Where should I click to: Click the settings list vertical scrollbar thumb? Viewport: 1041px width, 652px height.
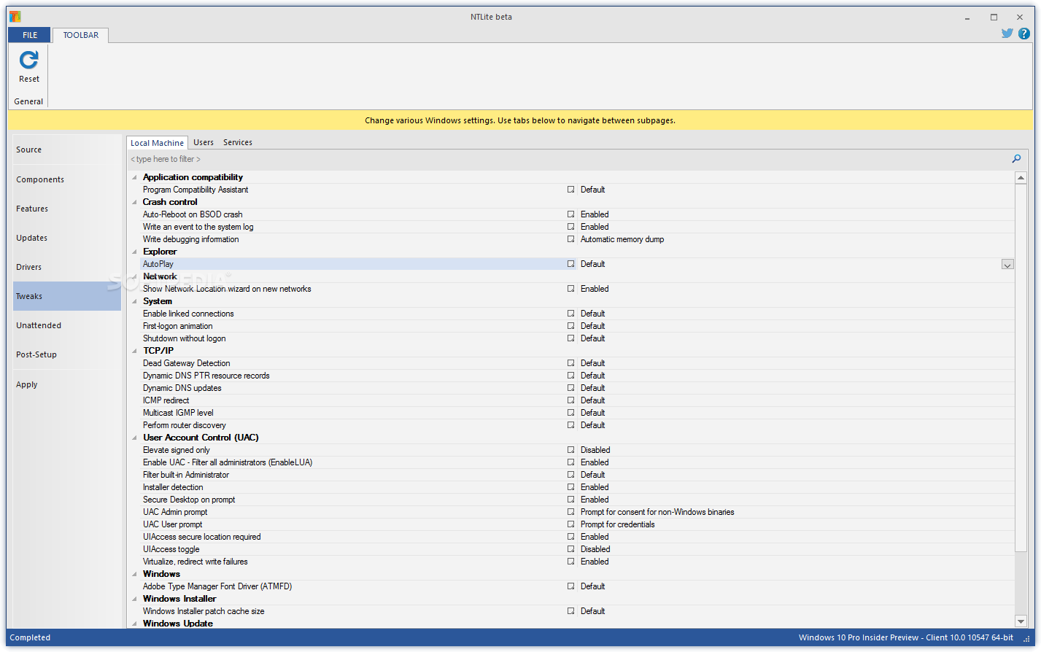[x=1021, y=368]
